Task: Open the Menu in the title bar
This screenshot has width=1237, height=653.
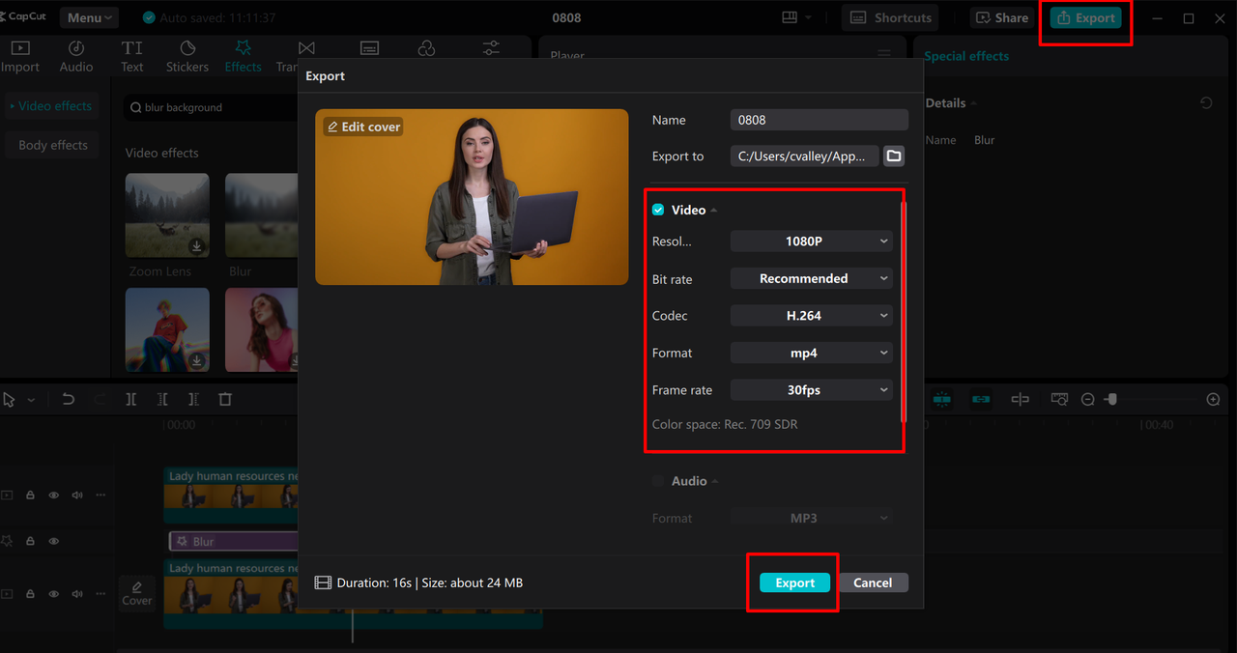Action: tap(89, 17)
